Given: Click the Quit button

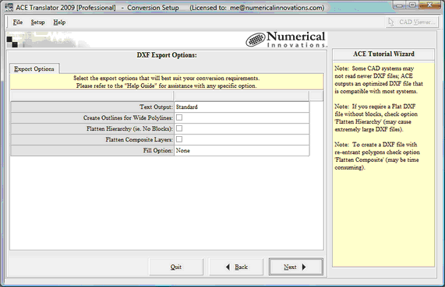Looking at the screenshot, I should point(176,267).
